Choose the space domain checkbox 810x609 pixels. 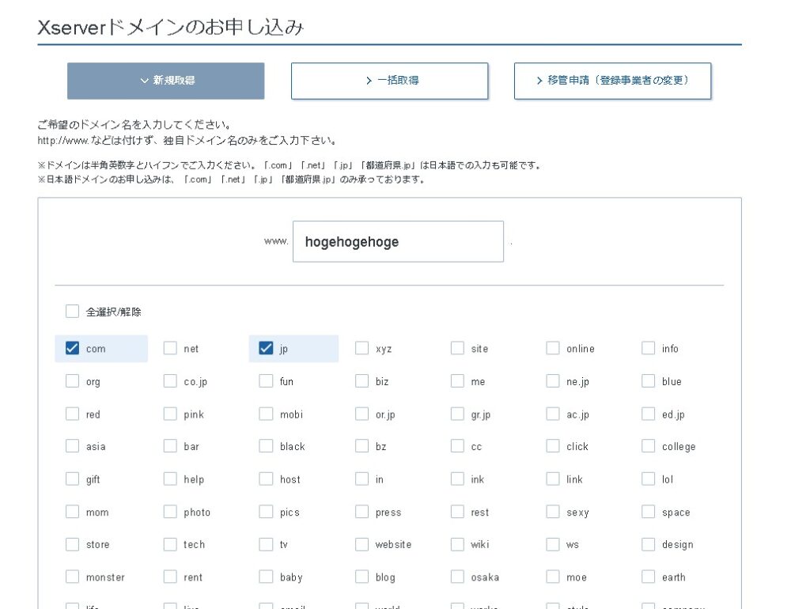[x=649, y=512]
